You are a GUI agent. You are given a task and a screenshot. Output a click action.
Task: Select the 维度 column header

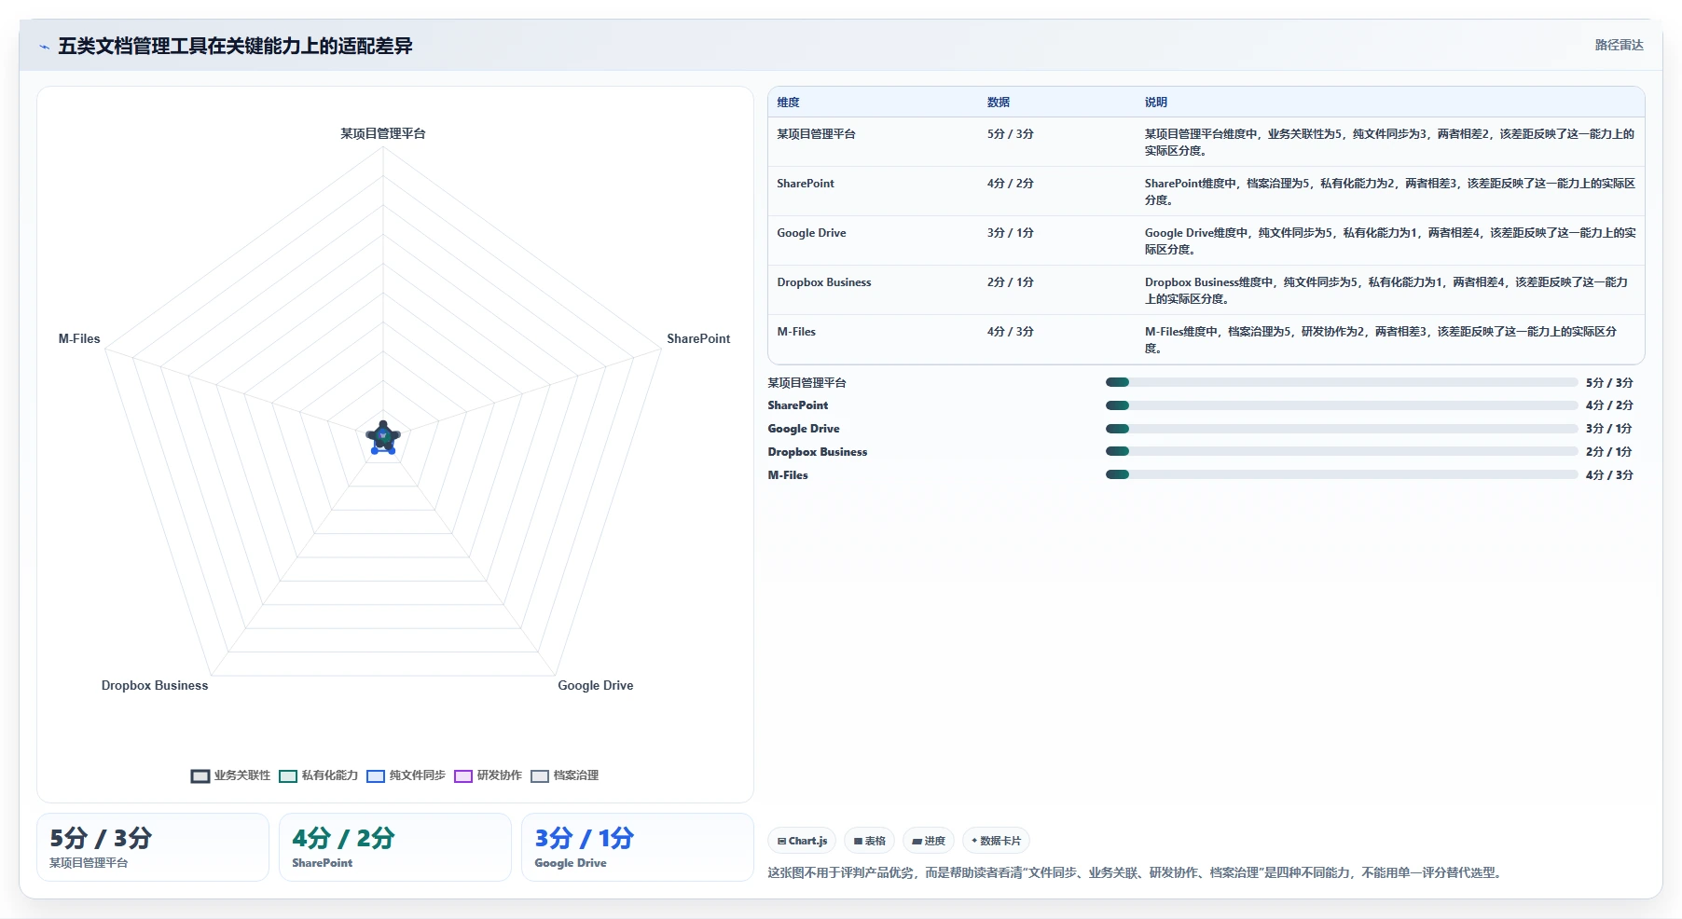(x=788, y=103)
